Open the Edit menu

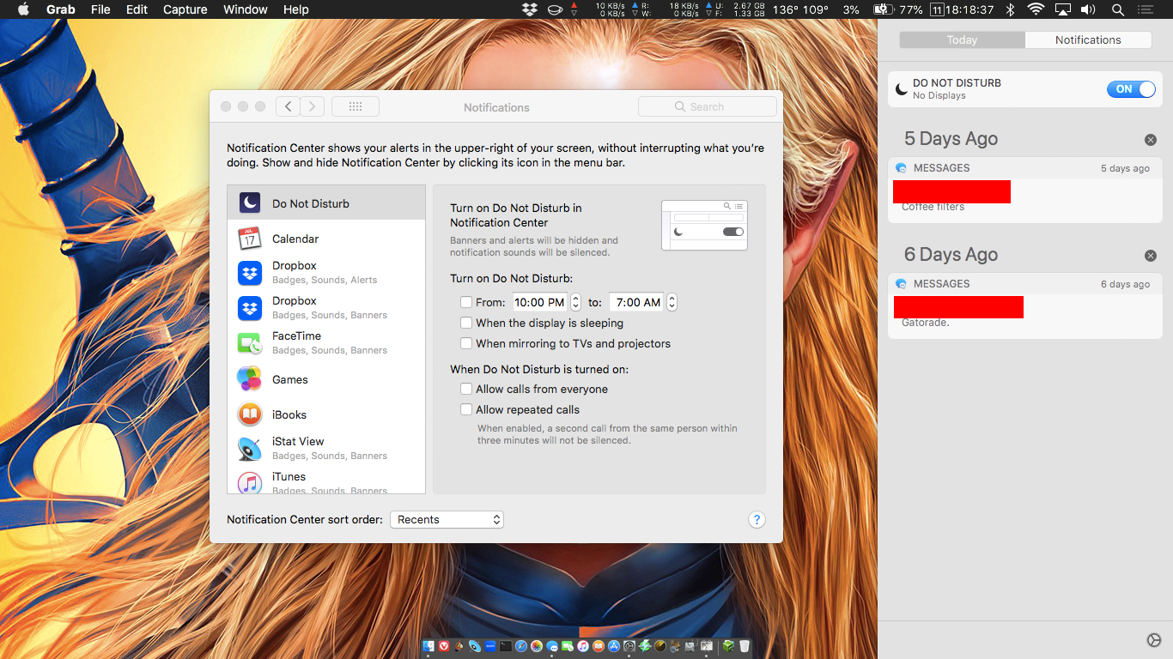(137, 9)
